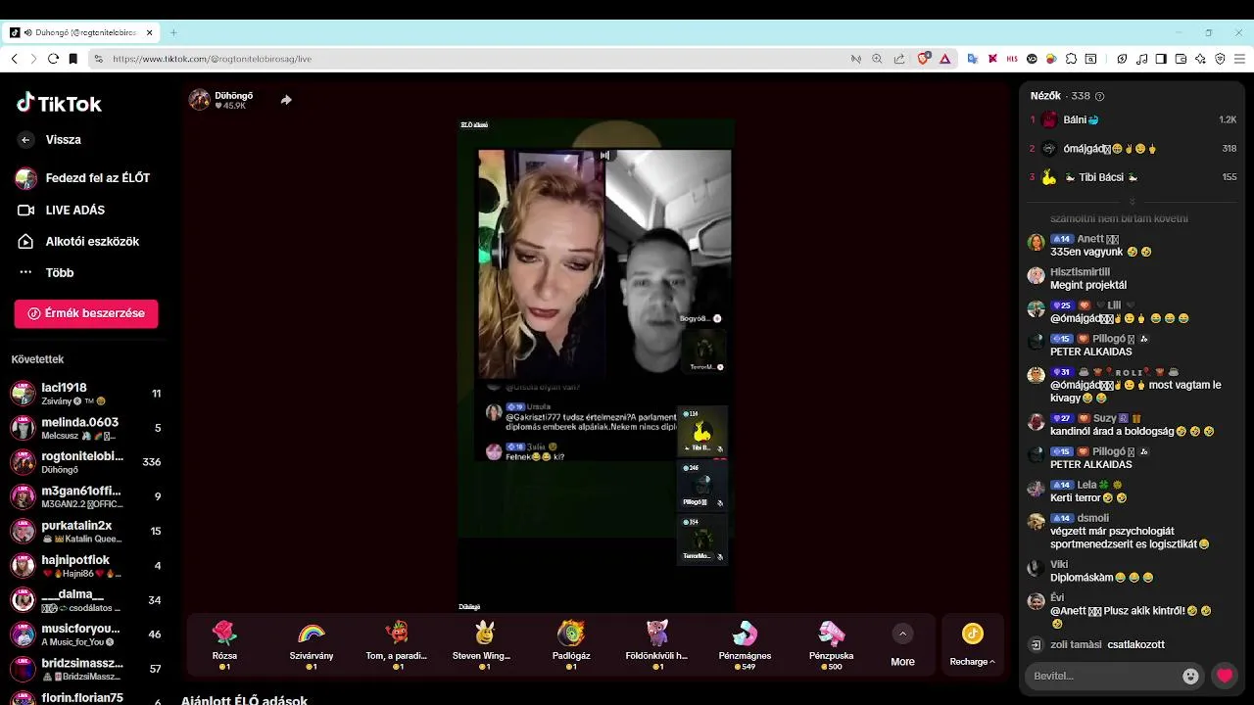Open the Brave Wallet icon

(1181, 59)
